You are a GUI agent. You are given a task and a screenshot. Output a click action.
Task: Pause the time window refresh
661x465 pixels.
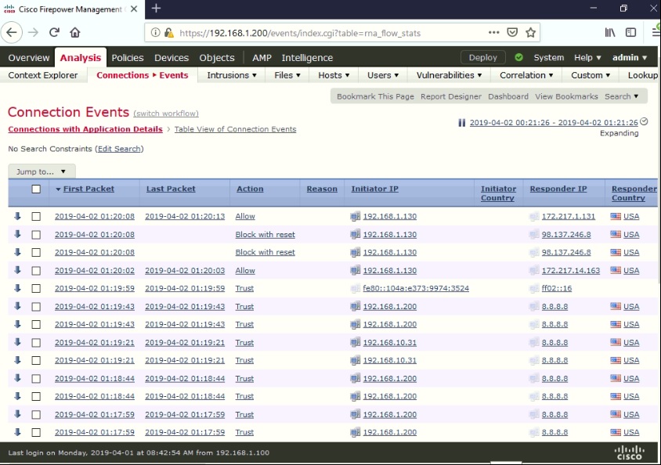click(x=462, y=123)
